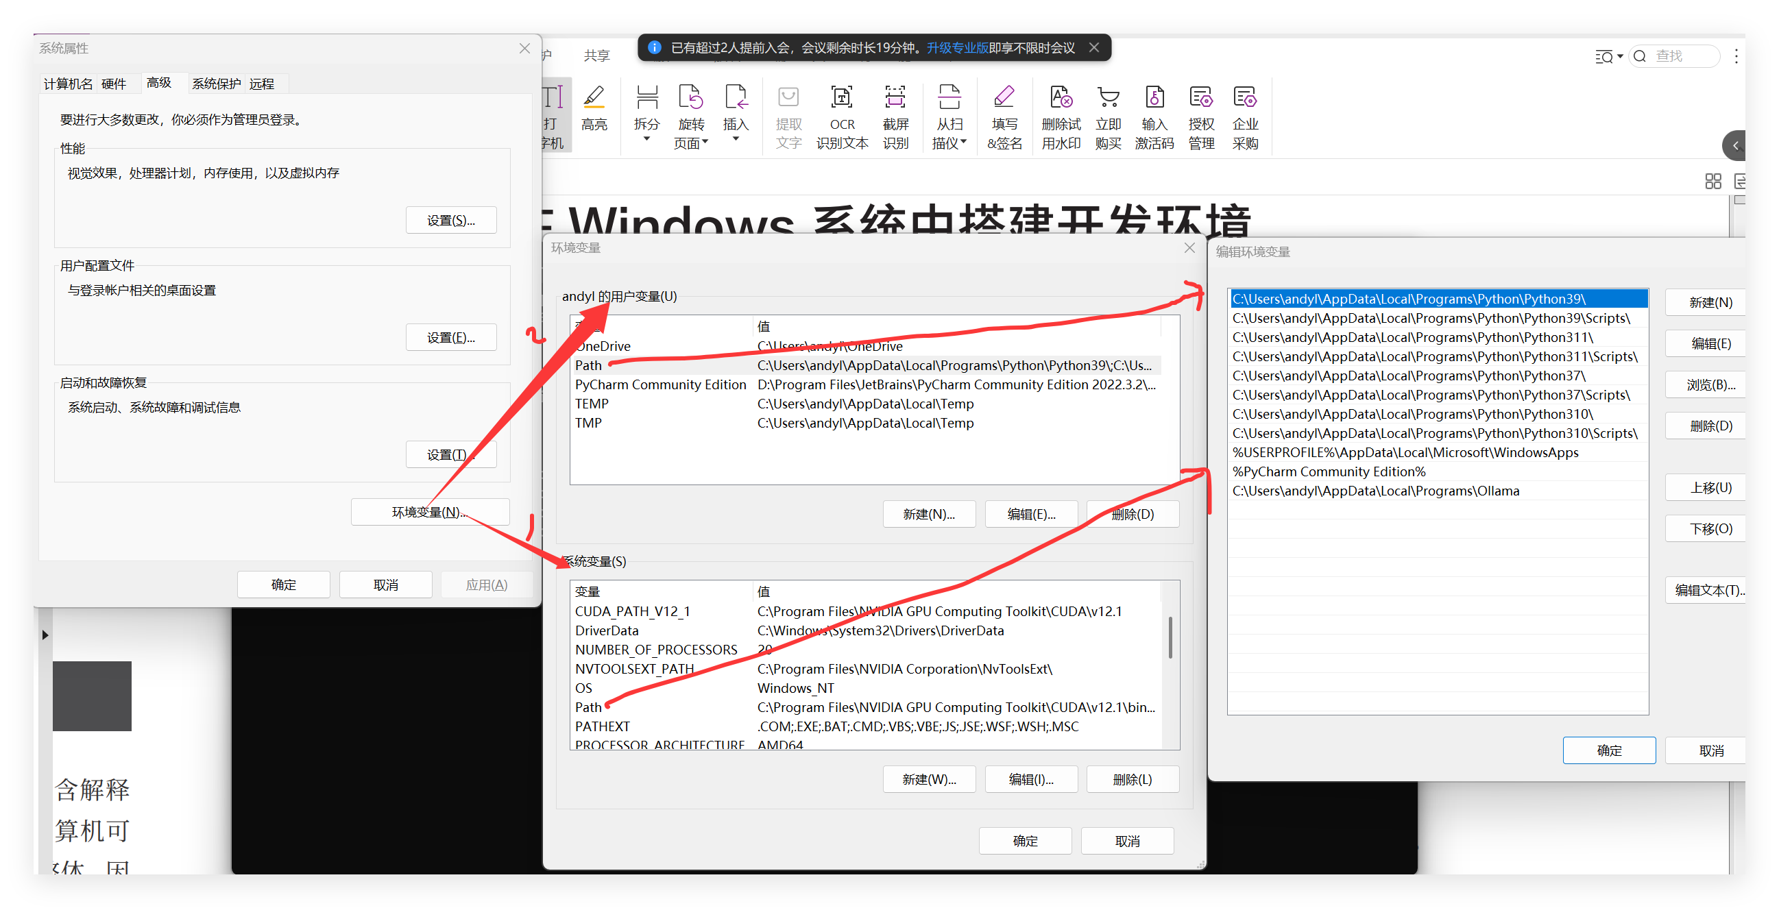The height and width of the screenshot is (908, 1779).
Task: Click the grid view icon below the search bar
Action: coord(1713,181)
